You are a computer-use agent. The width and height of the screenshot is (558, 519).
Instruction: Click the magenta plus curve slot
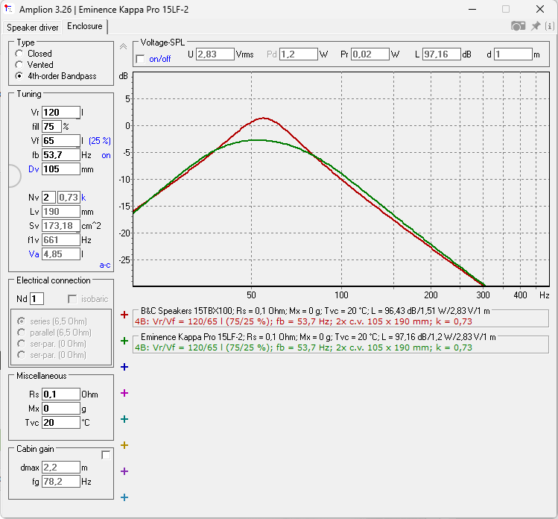(124, 393)
